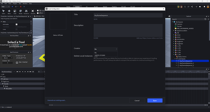
Task: Click the viewport settings gear icon
Action: 170,16
